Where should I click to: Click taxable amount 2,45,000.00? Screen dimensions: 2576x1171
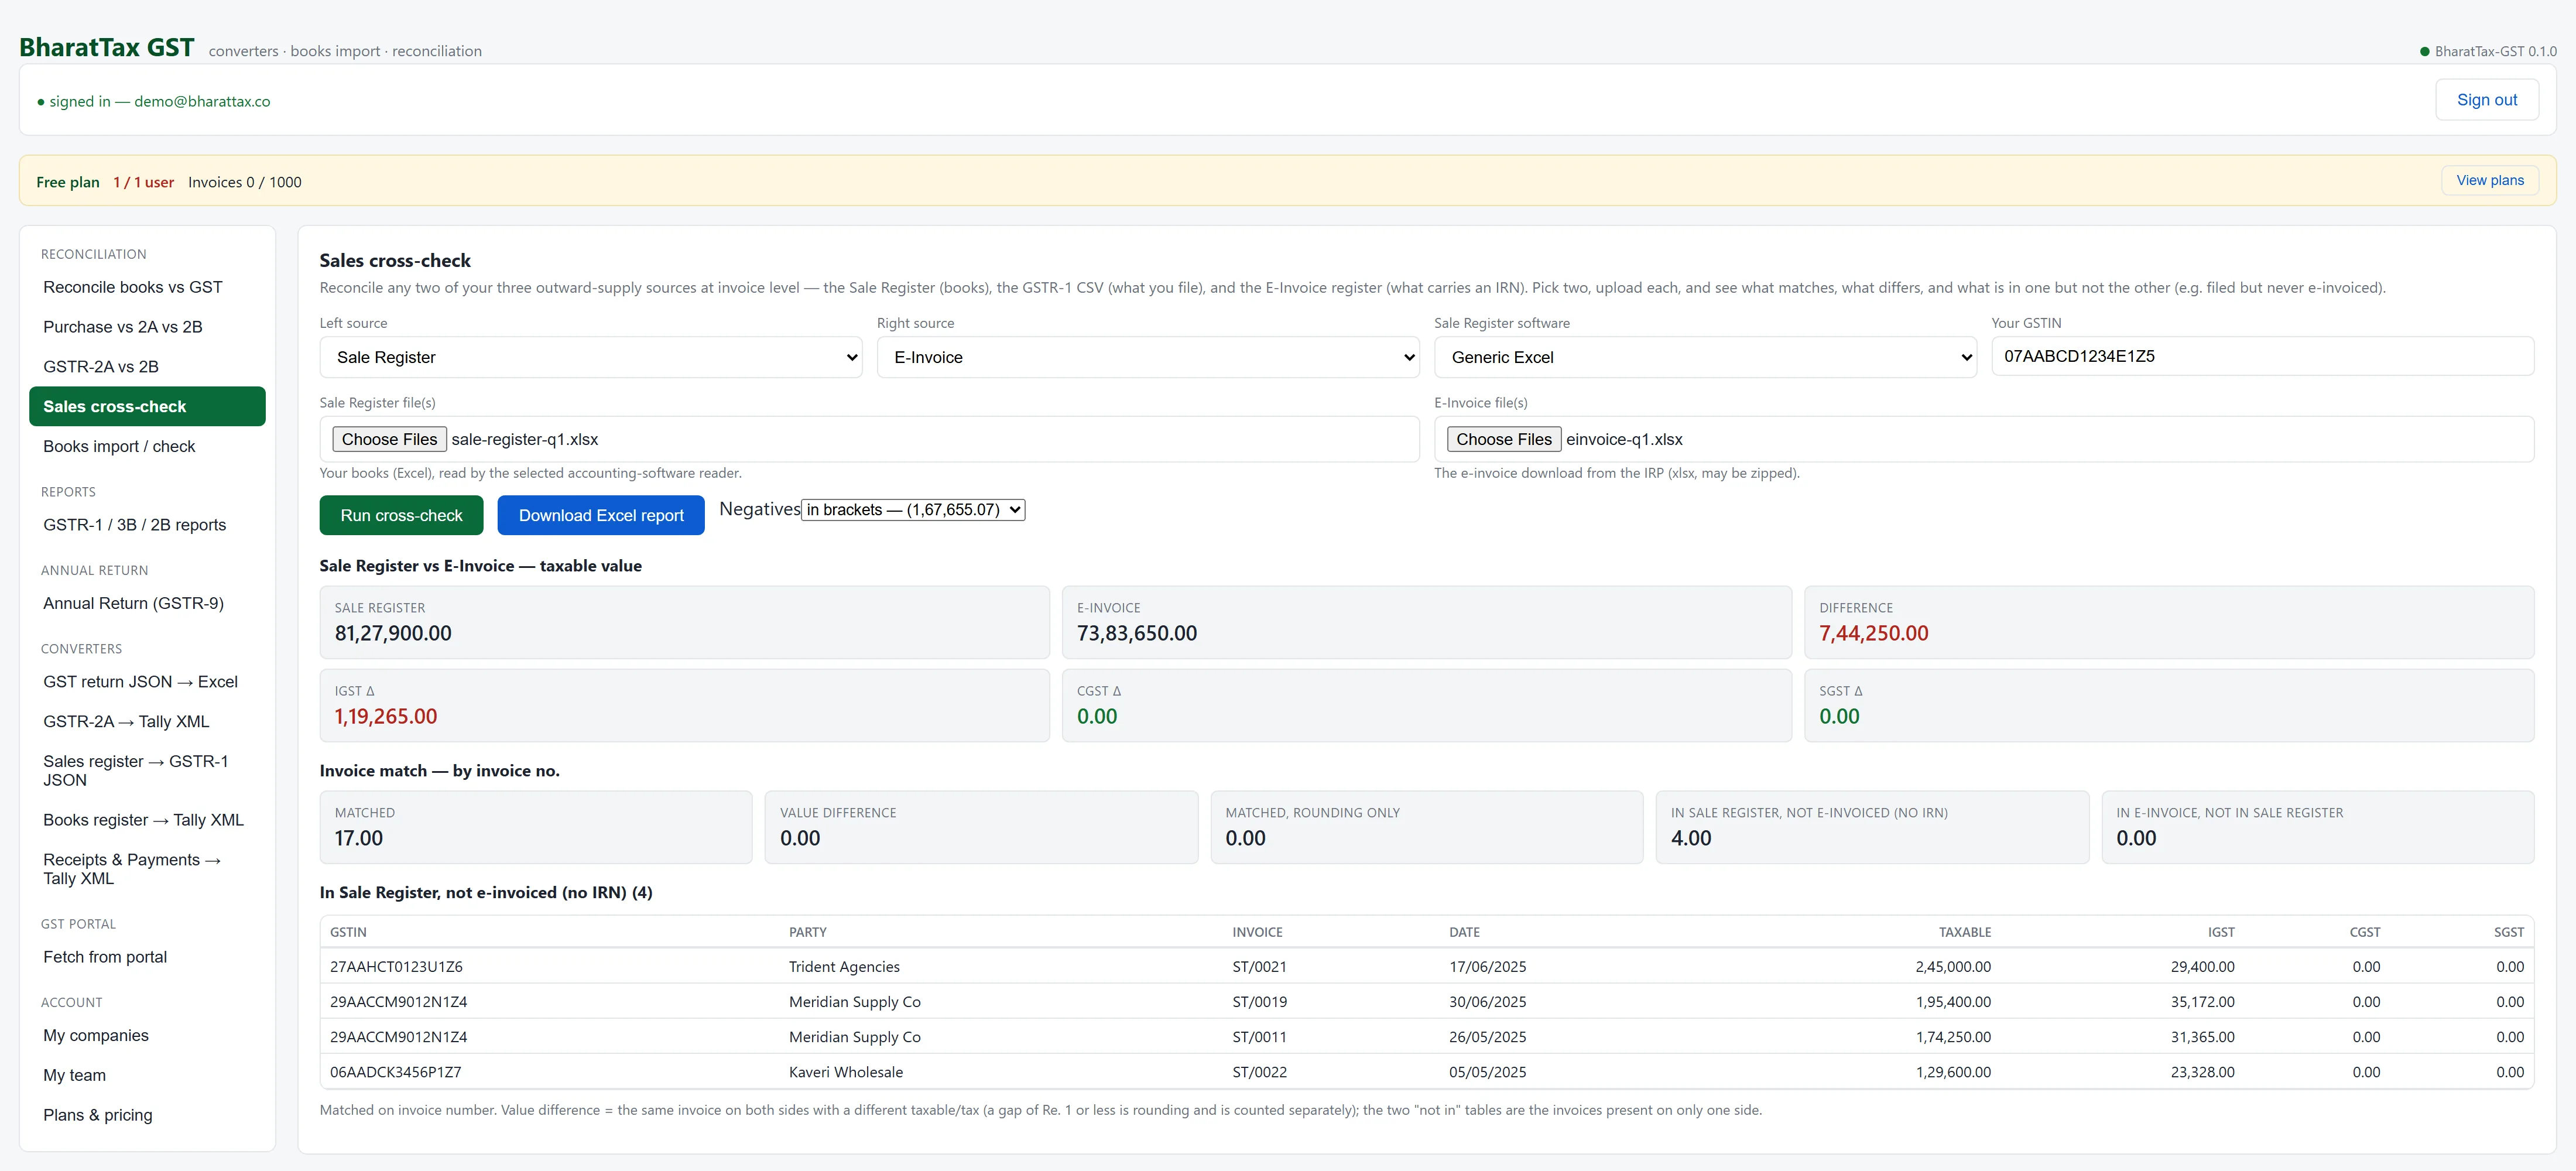tap(1953, 967)
